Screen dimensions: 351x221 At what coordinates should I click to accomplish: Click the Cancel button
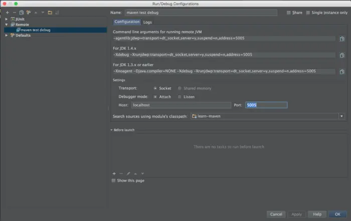(x=276, y=214)
